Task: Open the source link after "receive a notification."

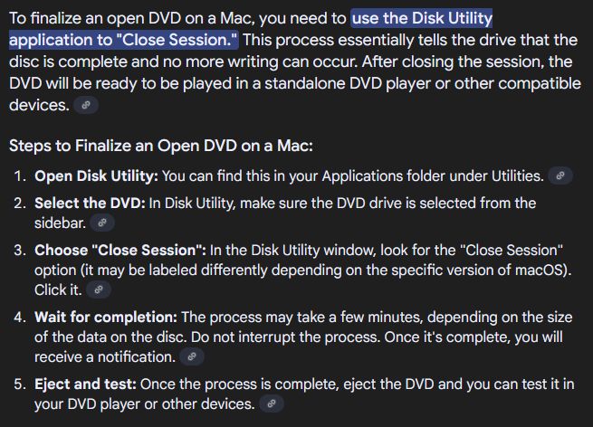Action: pos(191,357)
